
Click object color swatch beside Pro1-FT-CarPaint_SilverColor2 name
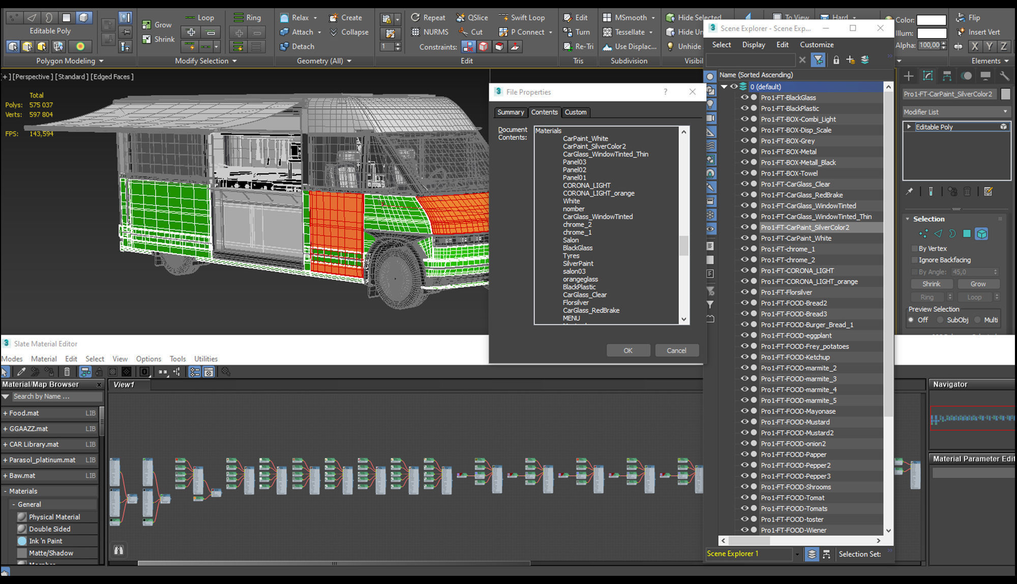(x=1006, y=94)
